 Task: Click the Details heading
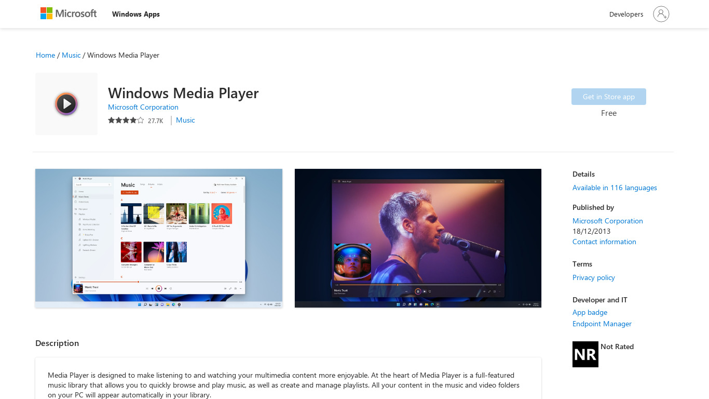pyautogui.click(x=583, y=174)
